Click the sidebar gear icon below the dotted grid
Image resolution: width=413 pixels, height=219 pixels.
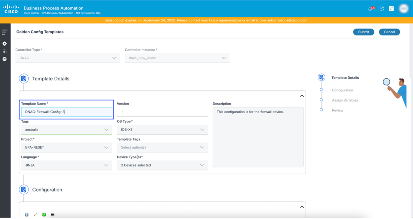coord(5,59)
